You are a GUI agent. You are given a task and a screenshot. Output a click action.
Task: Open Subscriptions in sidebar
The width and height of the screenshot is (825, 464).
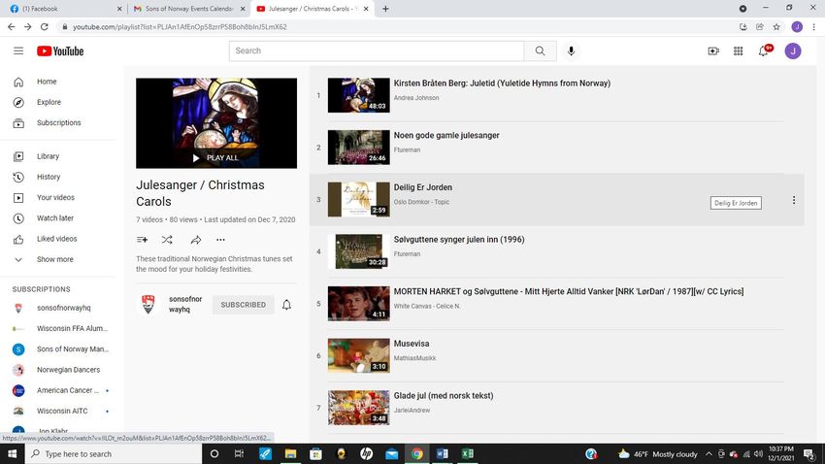(x=58, y=122)
